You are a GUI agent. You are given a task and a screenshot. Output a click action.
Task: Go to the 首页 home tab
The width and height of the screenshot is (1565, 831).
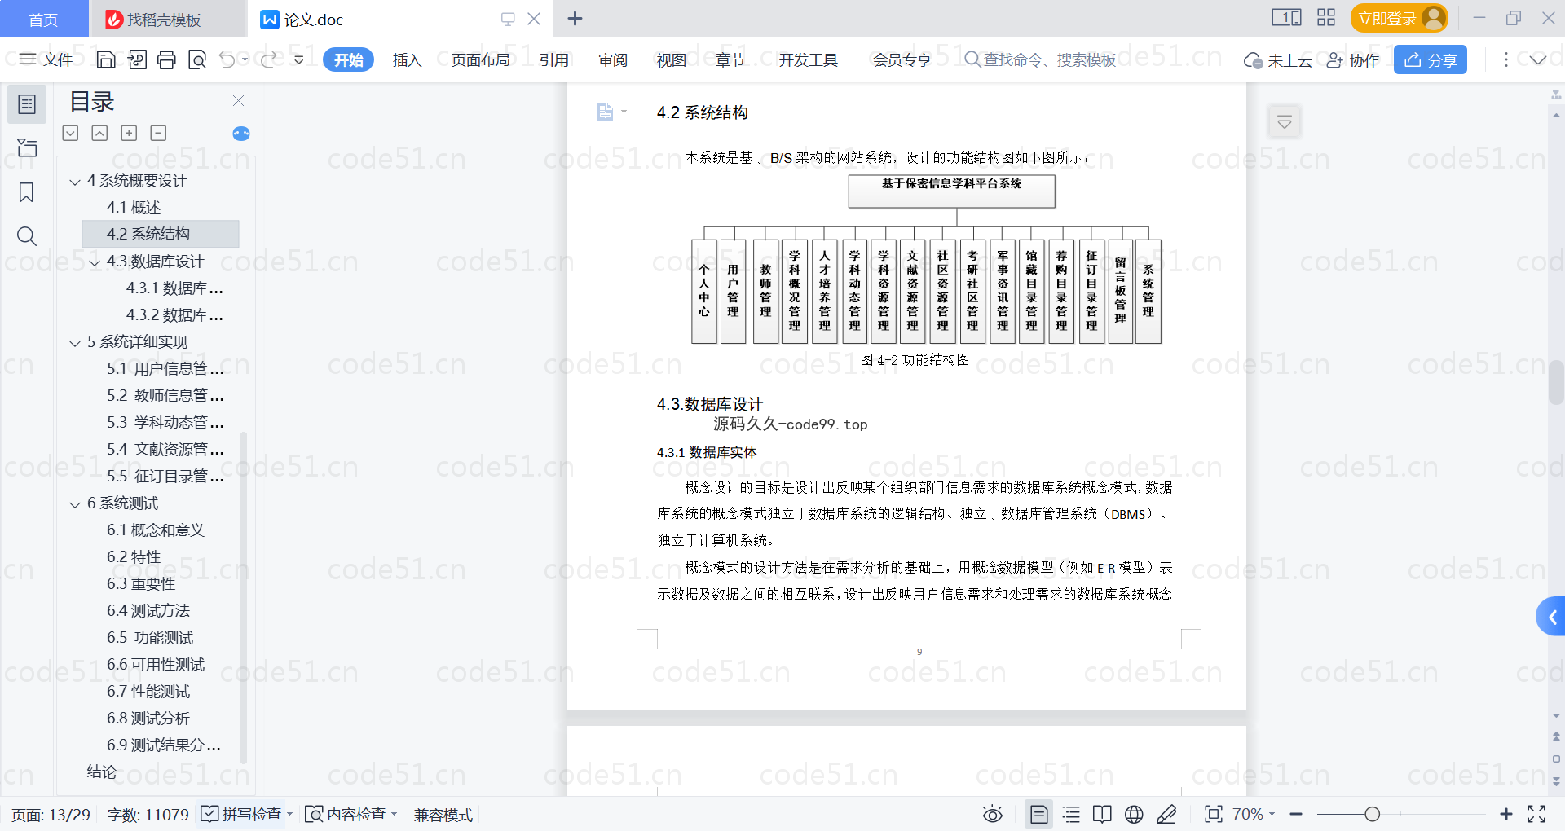(x=43, y=19)
